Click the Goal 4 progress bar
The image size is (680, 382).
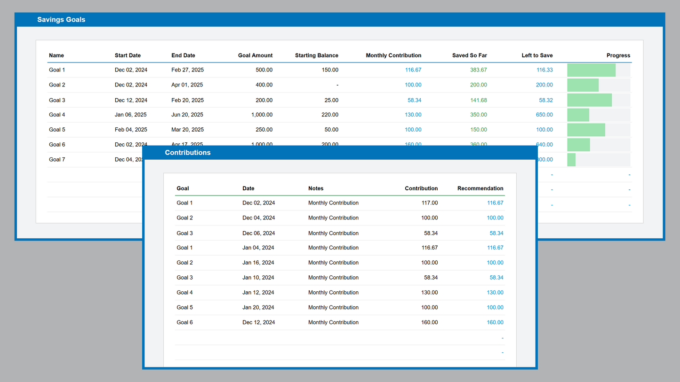click(599, 115)
